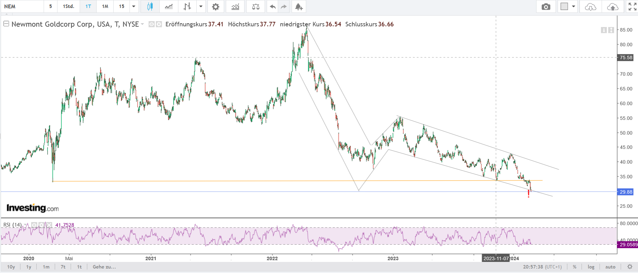Viewport: 638px width, 273px height.
Task: Select the 1M timeframe tab
Action: 105,7
